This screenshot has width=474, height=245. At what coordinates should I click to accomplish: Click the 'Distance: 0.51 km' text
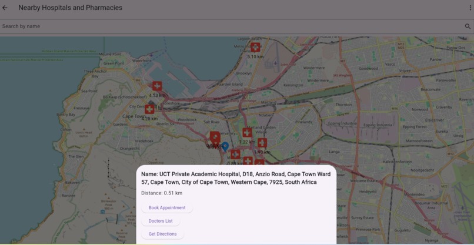pyautogui.click(x=162, y=193)
